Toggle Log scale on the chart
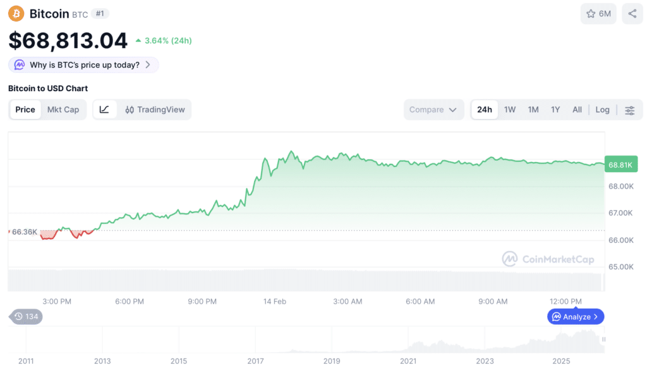The image size is (647, 377). click(602, 109)
